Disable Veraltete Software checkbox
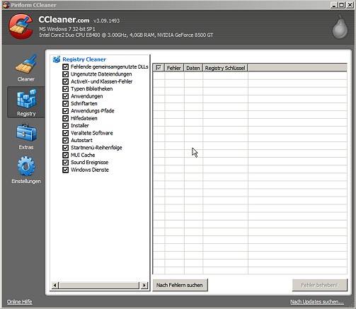This screenshot has width=356, height=309. [65, 133]
